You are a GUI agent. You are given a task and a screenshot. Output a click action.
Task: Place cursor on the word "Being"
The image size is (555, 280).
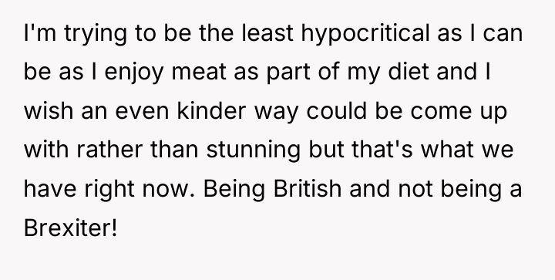234,190
